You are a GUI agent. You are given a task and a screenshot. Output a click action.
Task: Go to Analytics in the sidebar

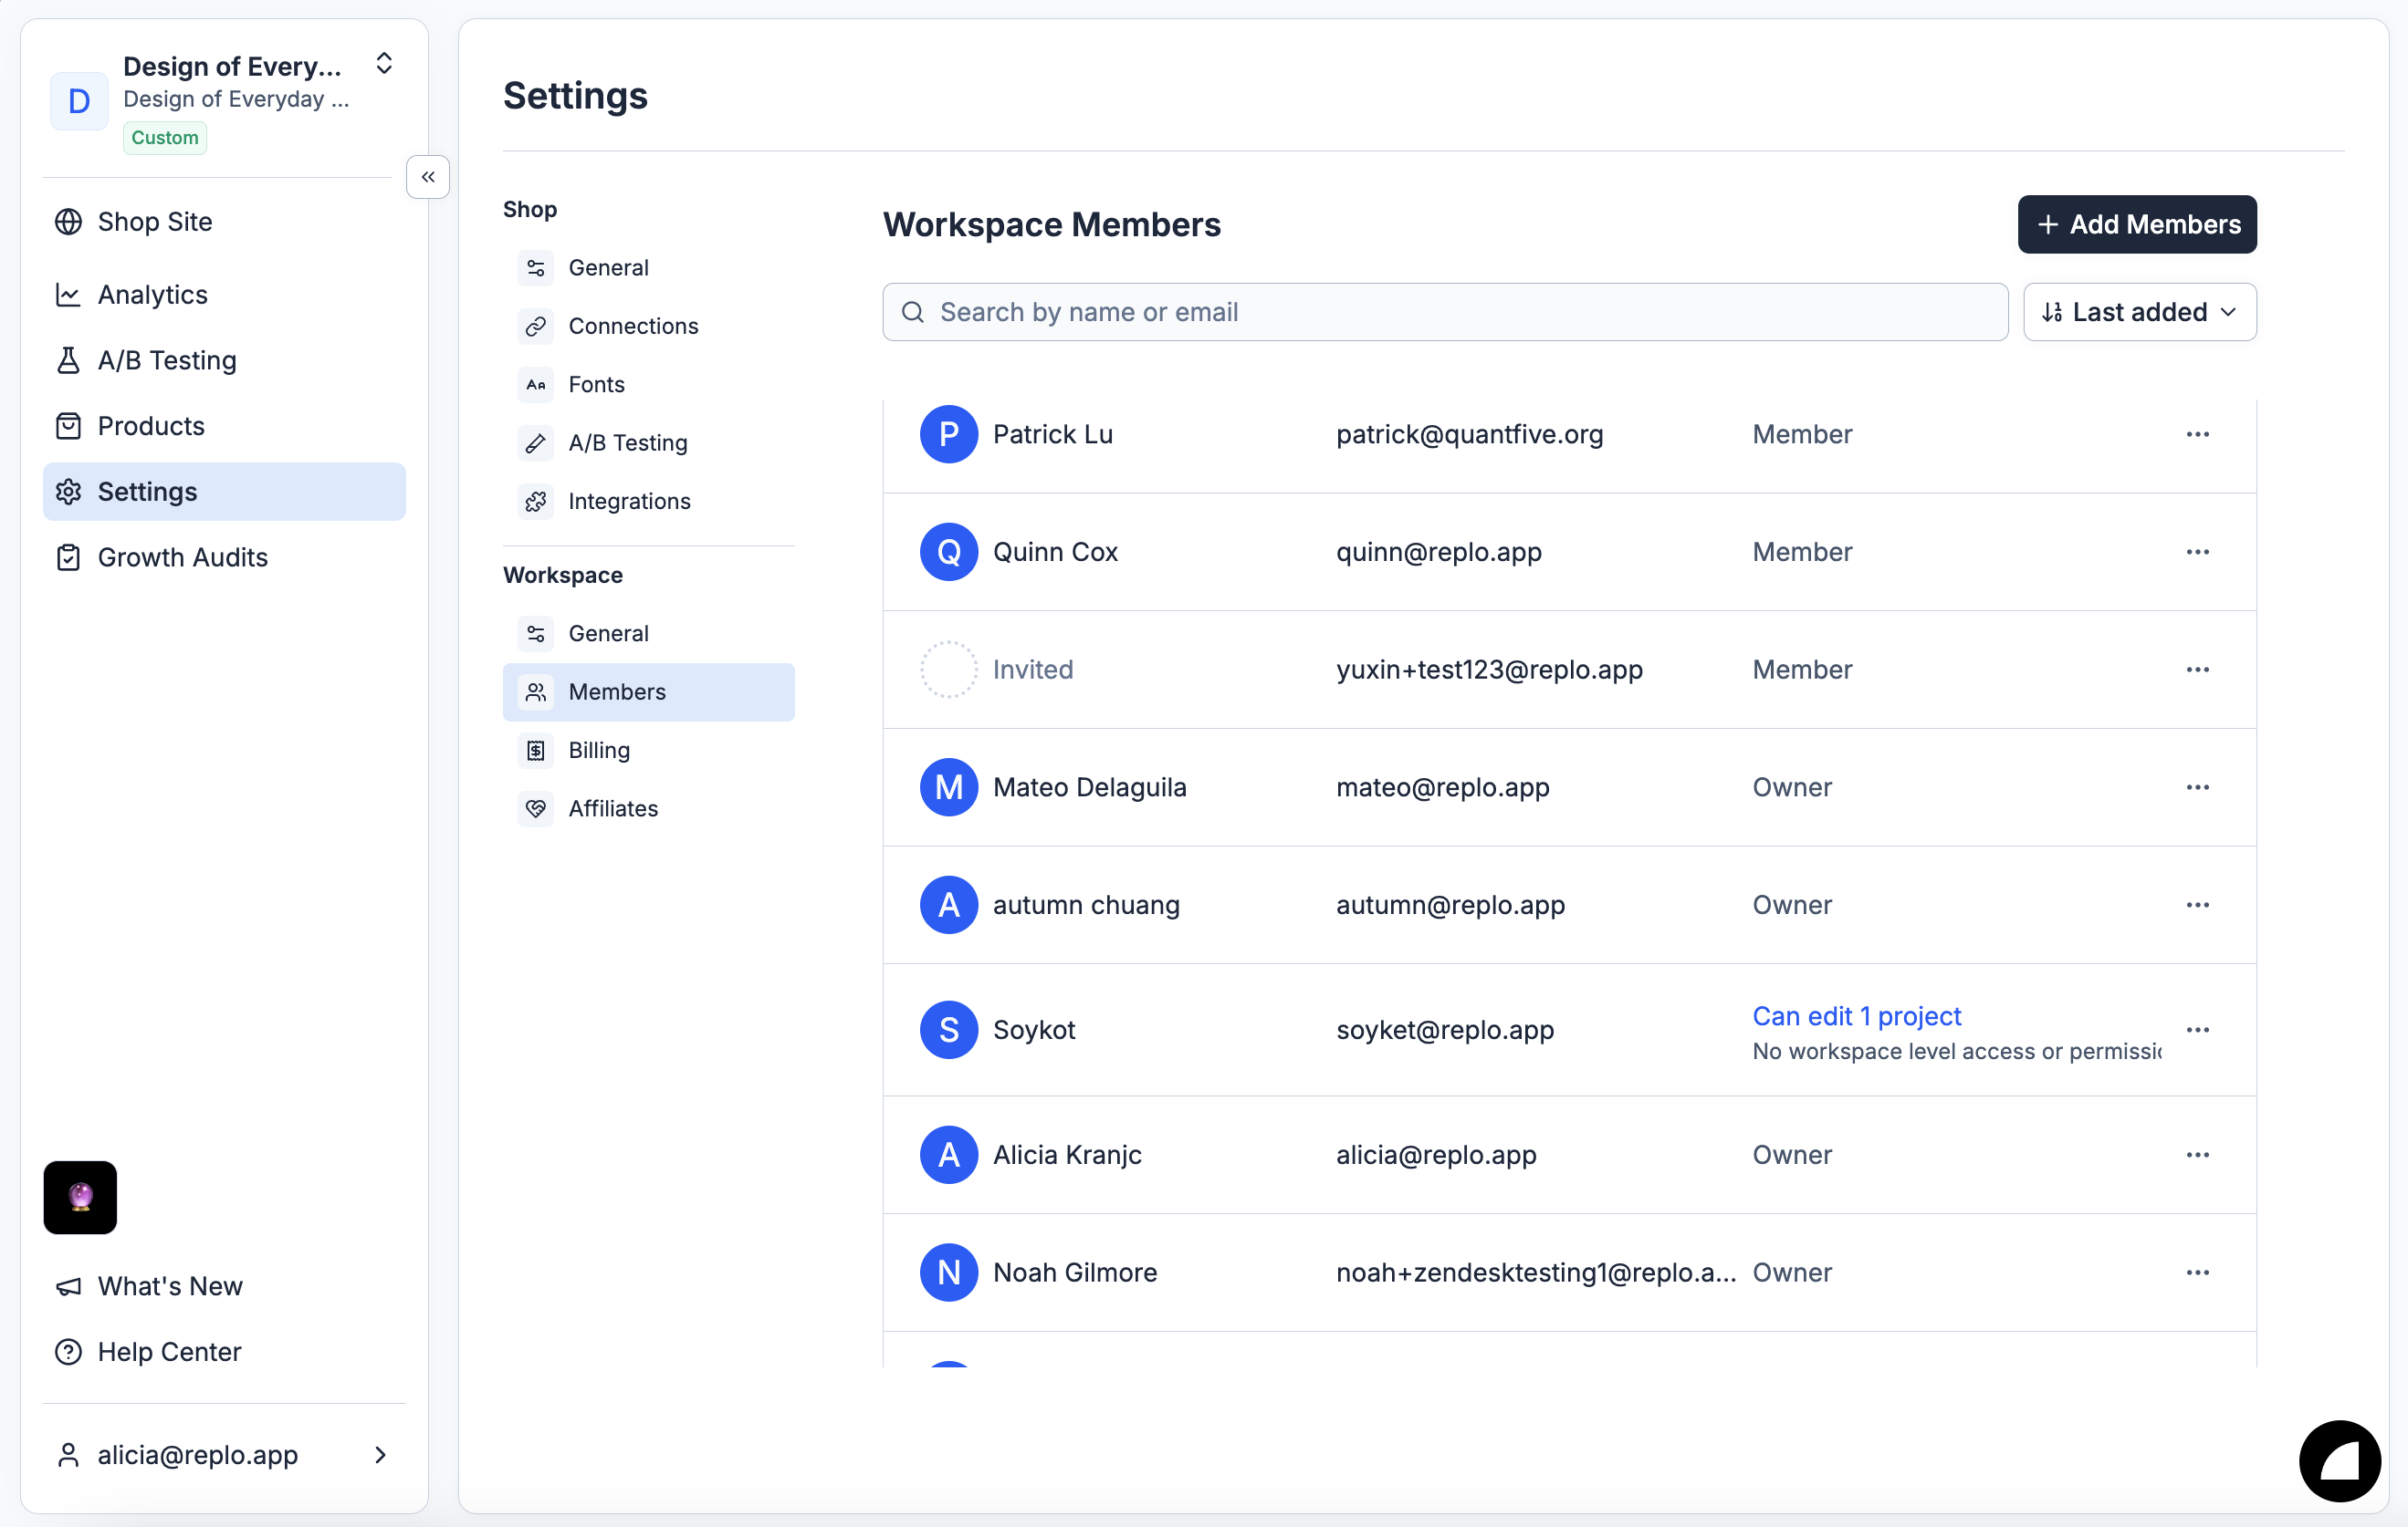pyautogui.click(x=152, y=295)
